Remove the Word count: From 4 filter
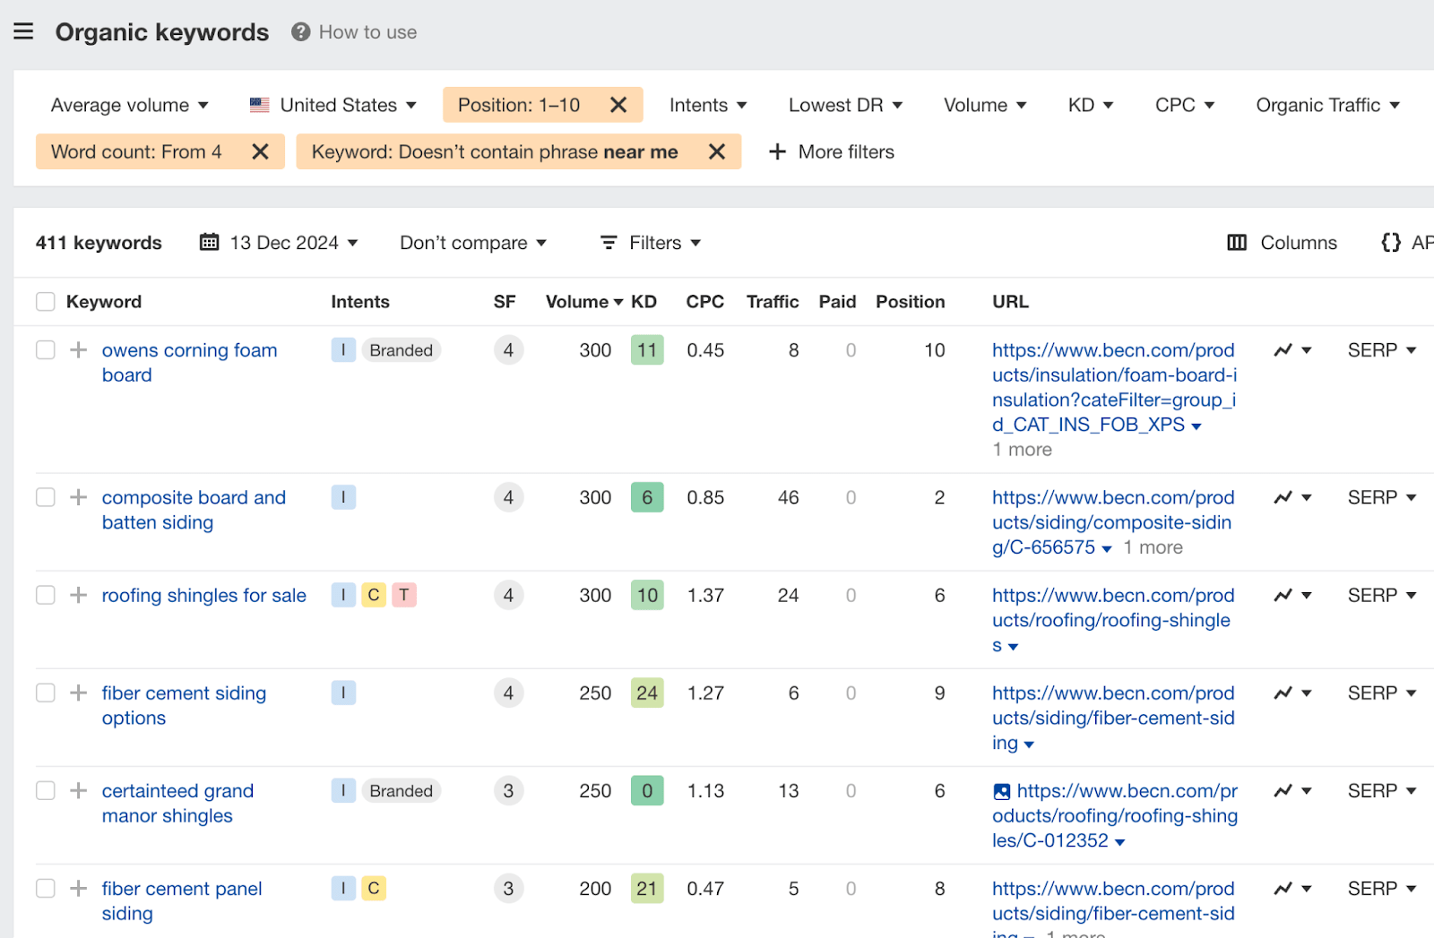Image resolution: width=1434 pixels, height=938 pixels. pos(261,151)
